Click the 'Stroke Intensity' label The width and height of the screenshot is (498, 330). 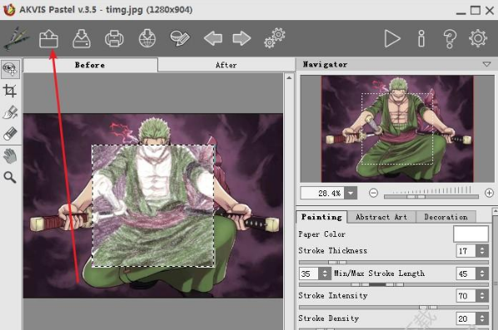click(333, 296)
